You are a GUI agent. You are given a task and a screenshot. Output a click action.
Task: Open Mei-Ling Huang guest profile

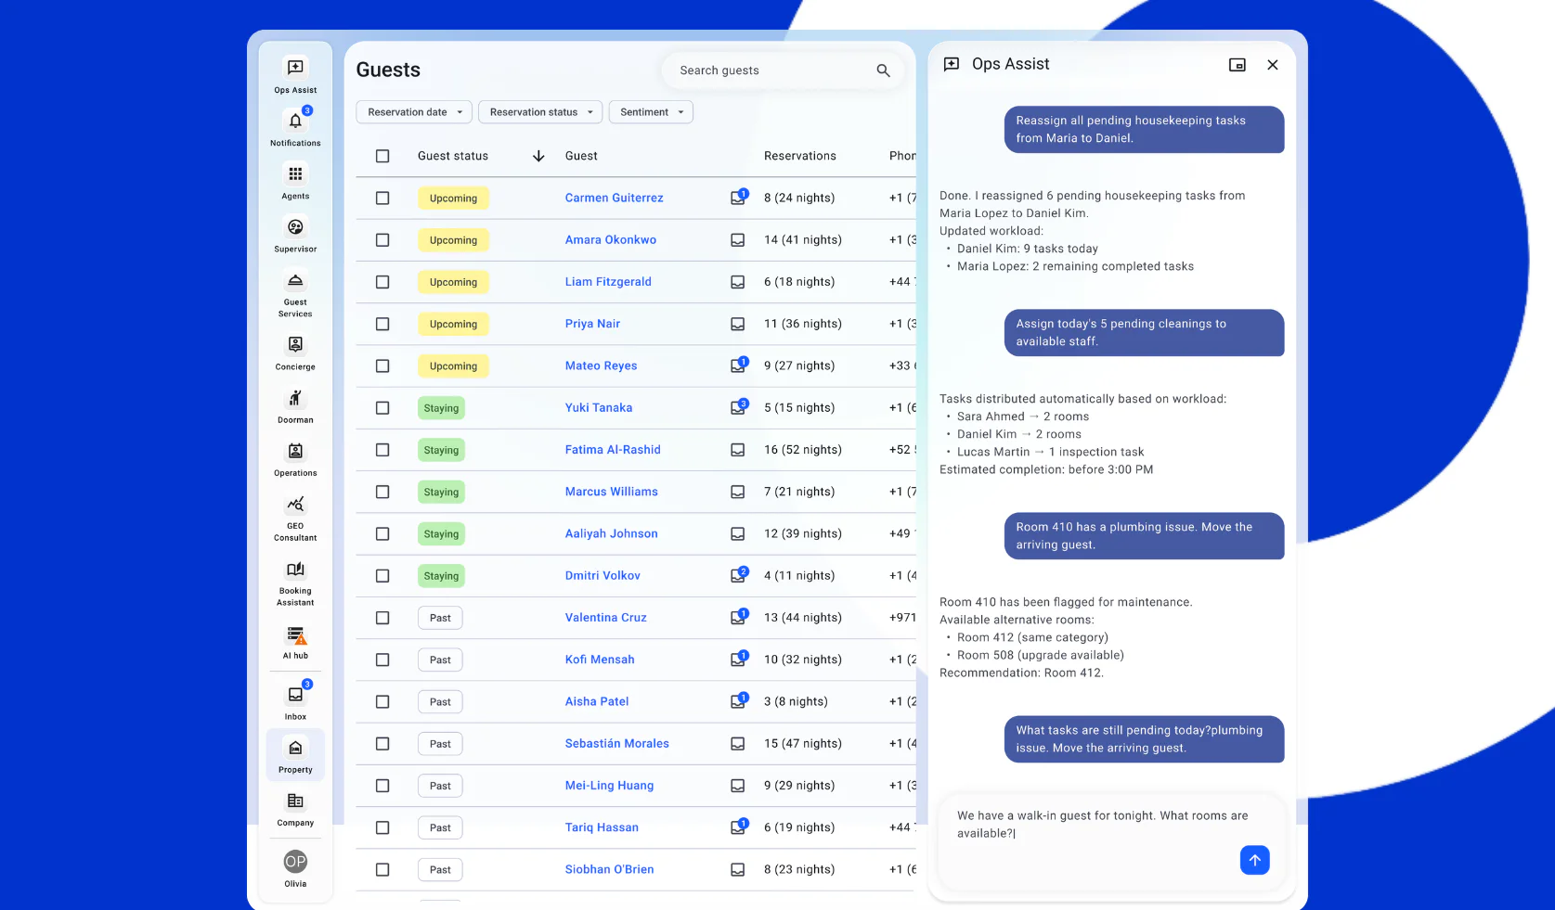[x=609, y=786]
